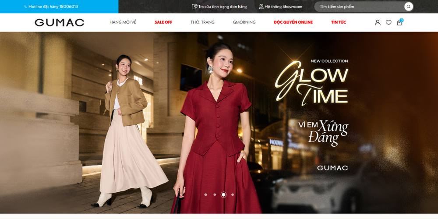Open the HÀNG MỚI VỀ menu

[x=123, y=22]
